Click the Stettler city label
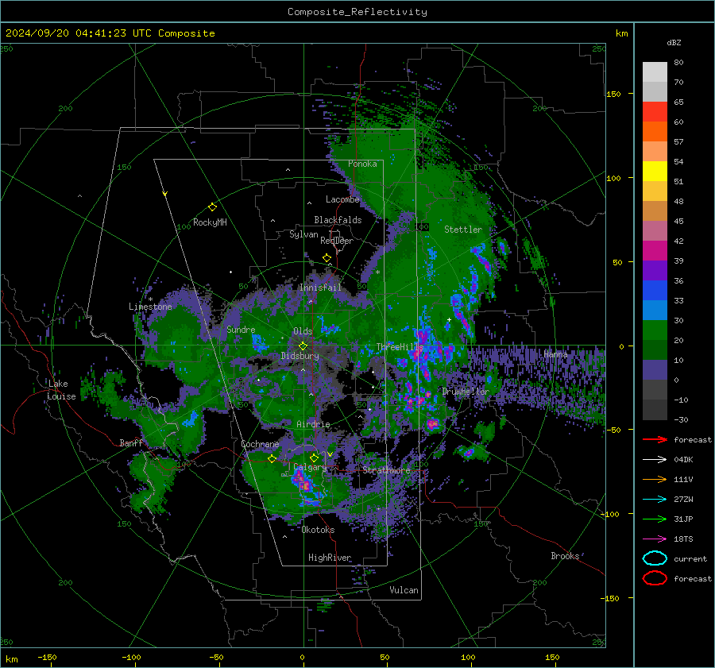Image resolution: width=715 pixels, height=668 pixels. tap(463, 230)
